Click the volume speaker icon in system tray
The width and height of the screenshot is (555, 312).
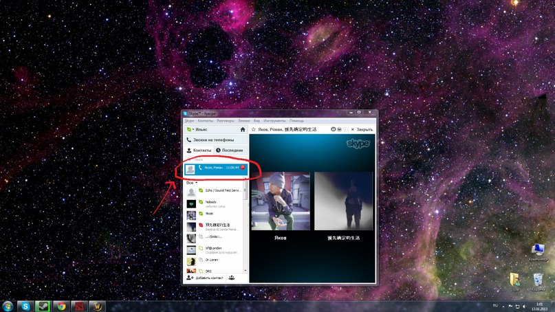click(524, 307)
